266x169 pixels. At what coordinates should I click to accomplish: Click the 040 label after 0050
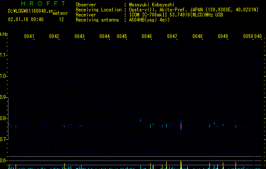258,36
